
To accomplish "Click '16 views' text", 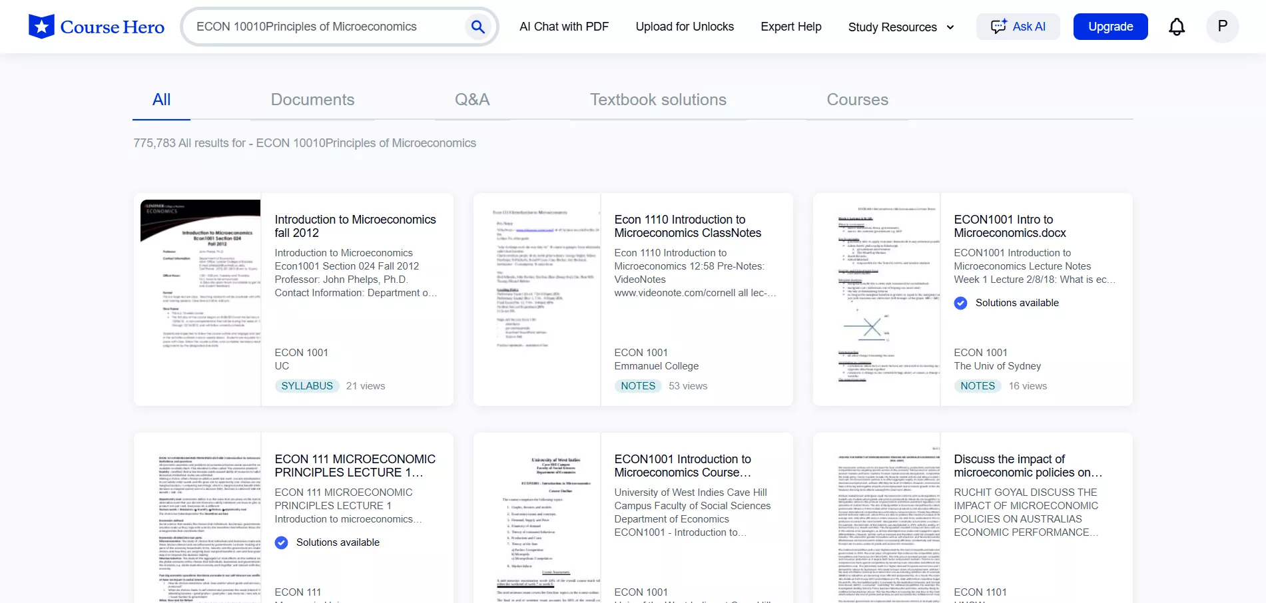I will [x=1028, y=386].
